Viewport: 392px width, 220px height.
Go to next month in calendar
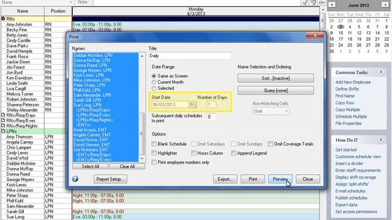pyautogui.click(x=385, y=5)
